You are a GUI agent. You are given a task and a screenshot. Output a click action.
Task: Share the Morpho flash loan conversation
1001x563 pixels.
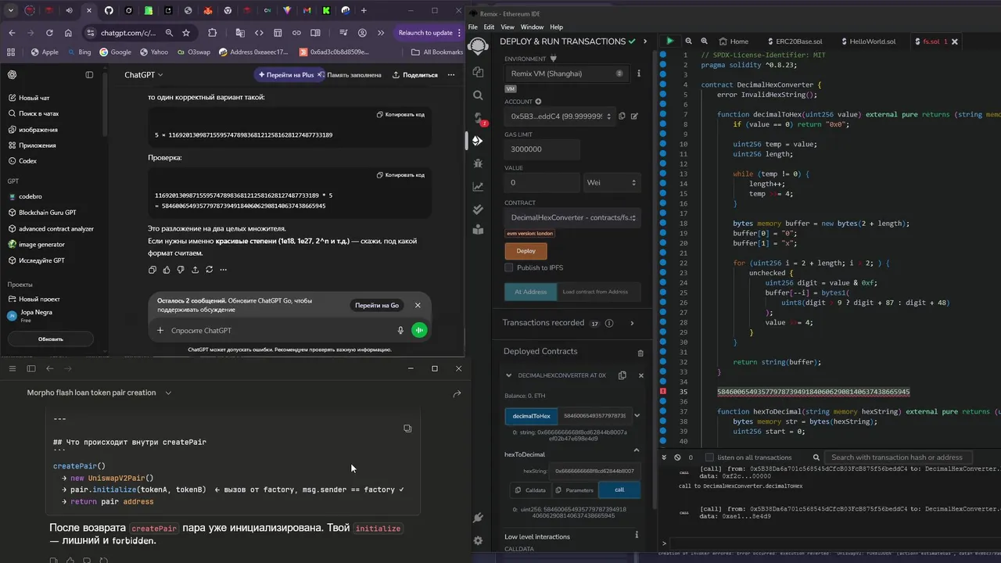pyautogui.click(x=457, y=394)
